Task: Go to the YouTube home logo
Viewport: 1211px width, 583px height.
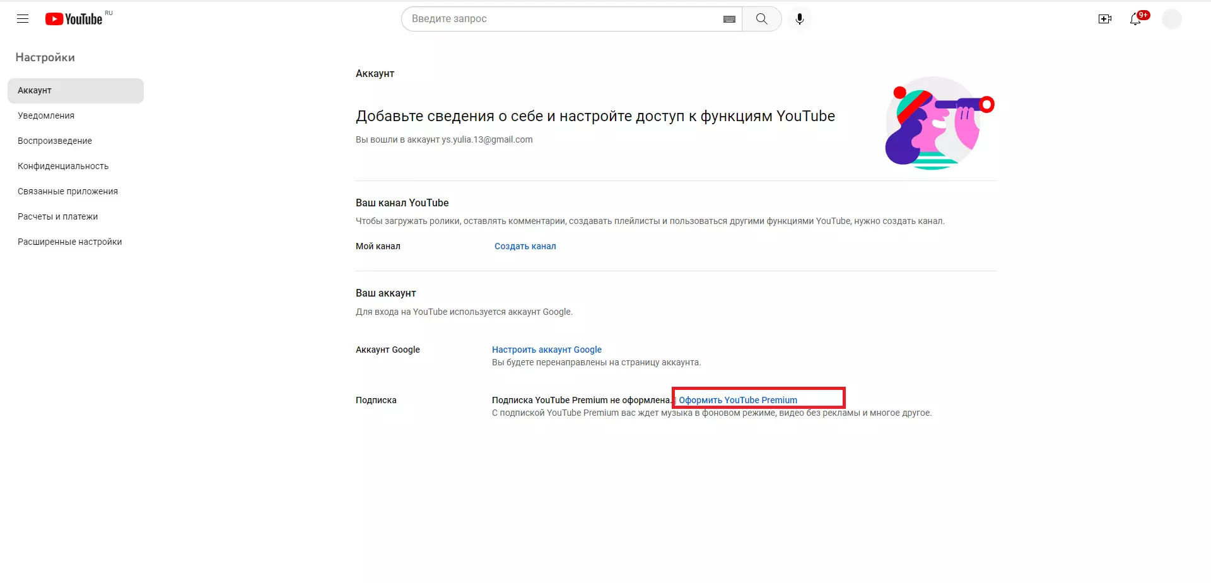Action: pyautogui.click(x=74, y=19)
